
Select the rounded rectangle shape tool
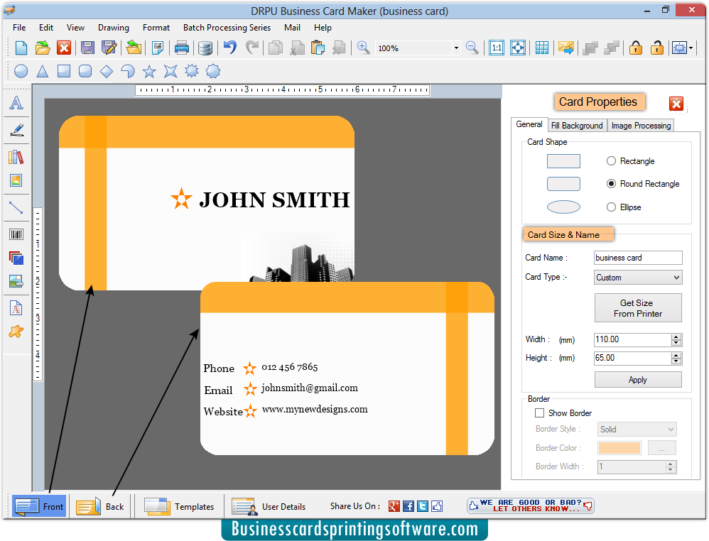coord(85,71)
